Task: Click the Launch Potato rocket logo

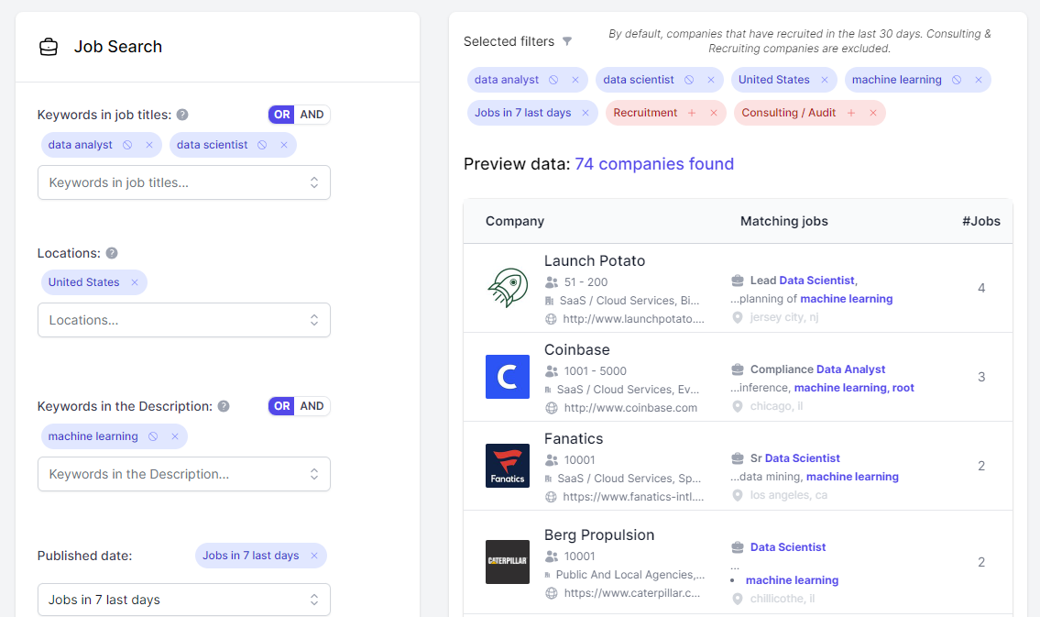Action: point(507,288)
